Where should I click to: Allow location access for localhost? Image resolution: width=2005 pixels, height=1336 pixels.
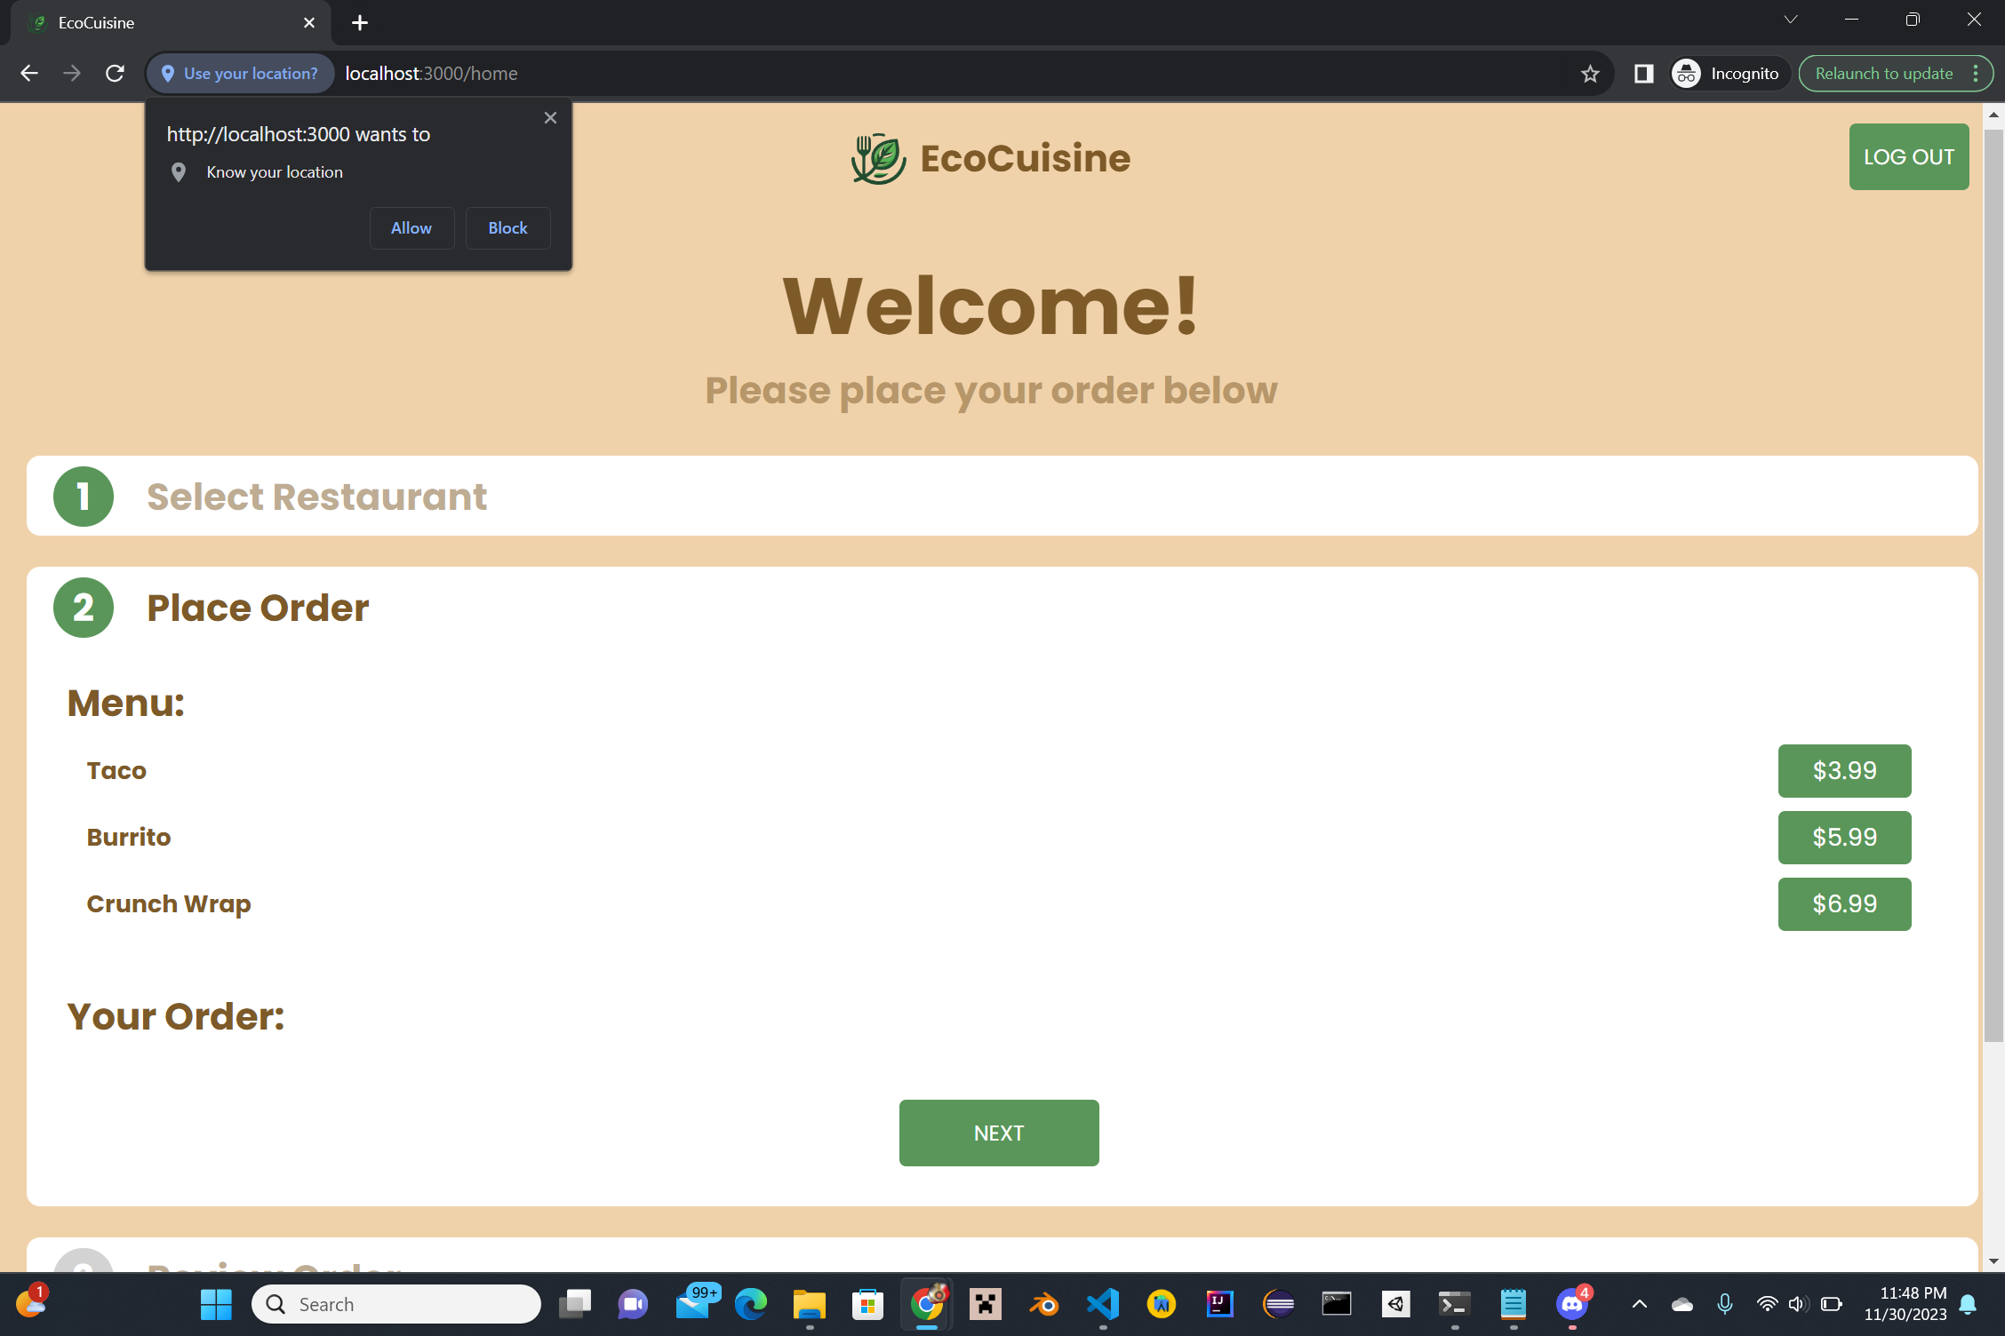pos(411,228)
